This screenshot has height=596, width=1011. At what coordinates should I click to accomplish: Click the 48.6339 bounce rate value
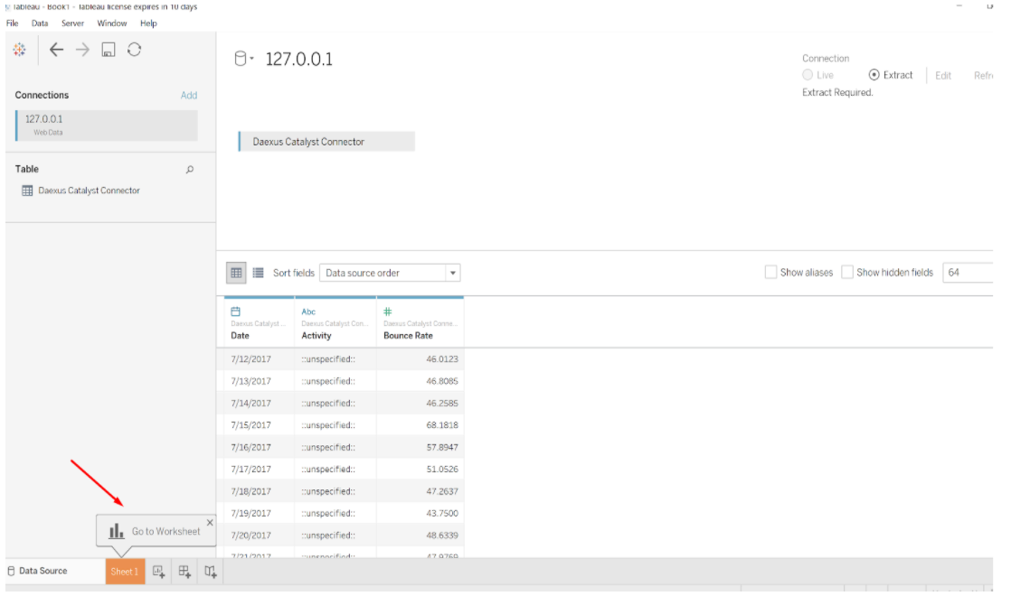pos(441,535)
